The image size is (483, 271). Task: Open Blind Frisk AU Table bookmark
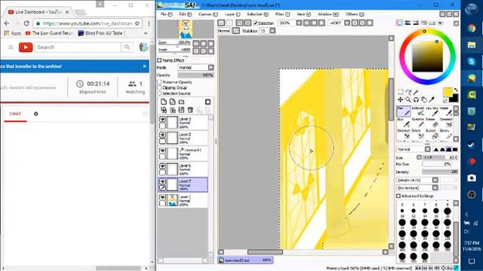point(102,33)
